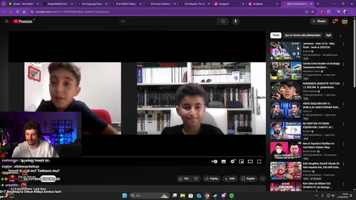Bookmark this page with star icon

(x=313, y=12)
